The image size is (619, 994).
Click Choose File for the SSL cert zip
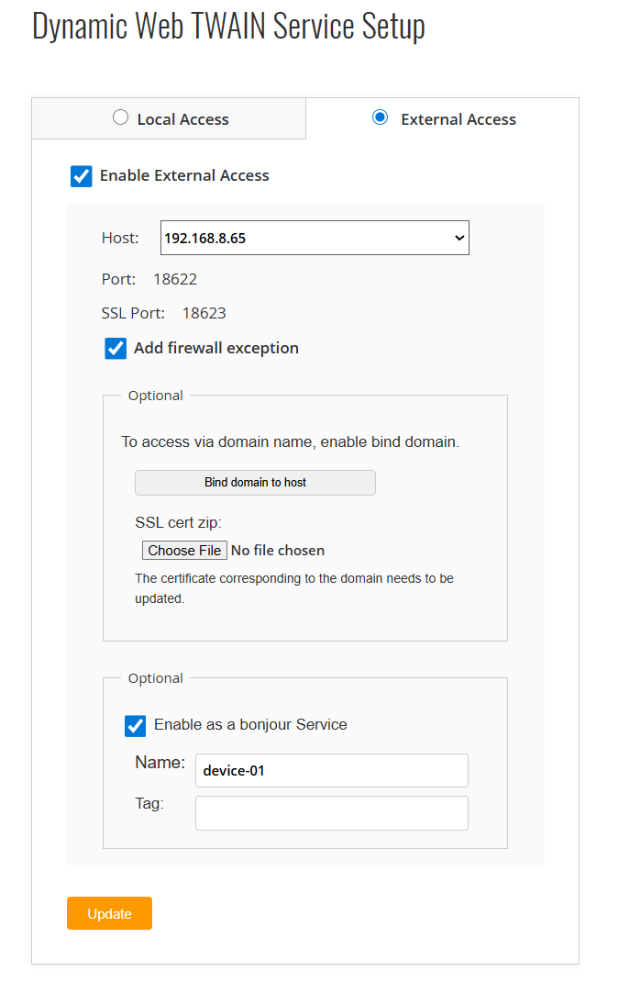point(184,550)
